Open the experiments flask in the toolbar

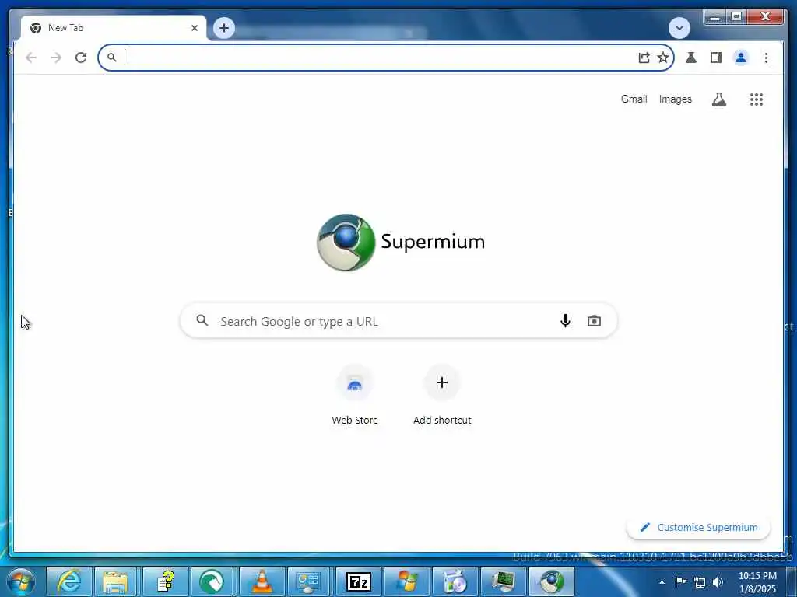(691, 58)
